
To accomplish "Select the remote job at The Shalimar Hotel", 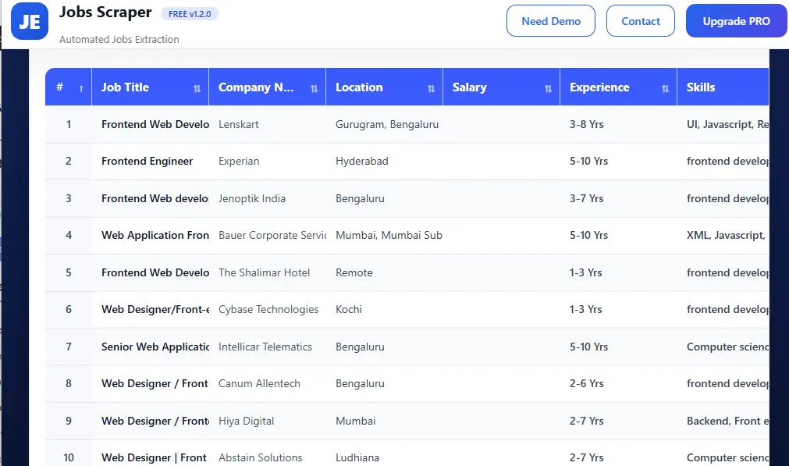I will coord(155,272).
